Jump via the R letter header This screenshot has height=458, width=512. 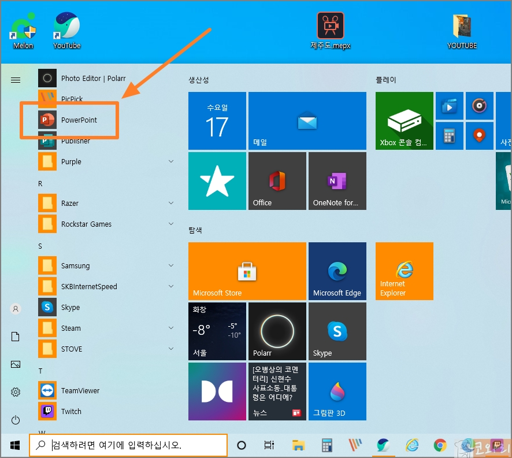point(40,183)
